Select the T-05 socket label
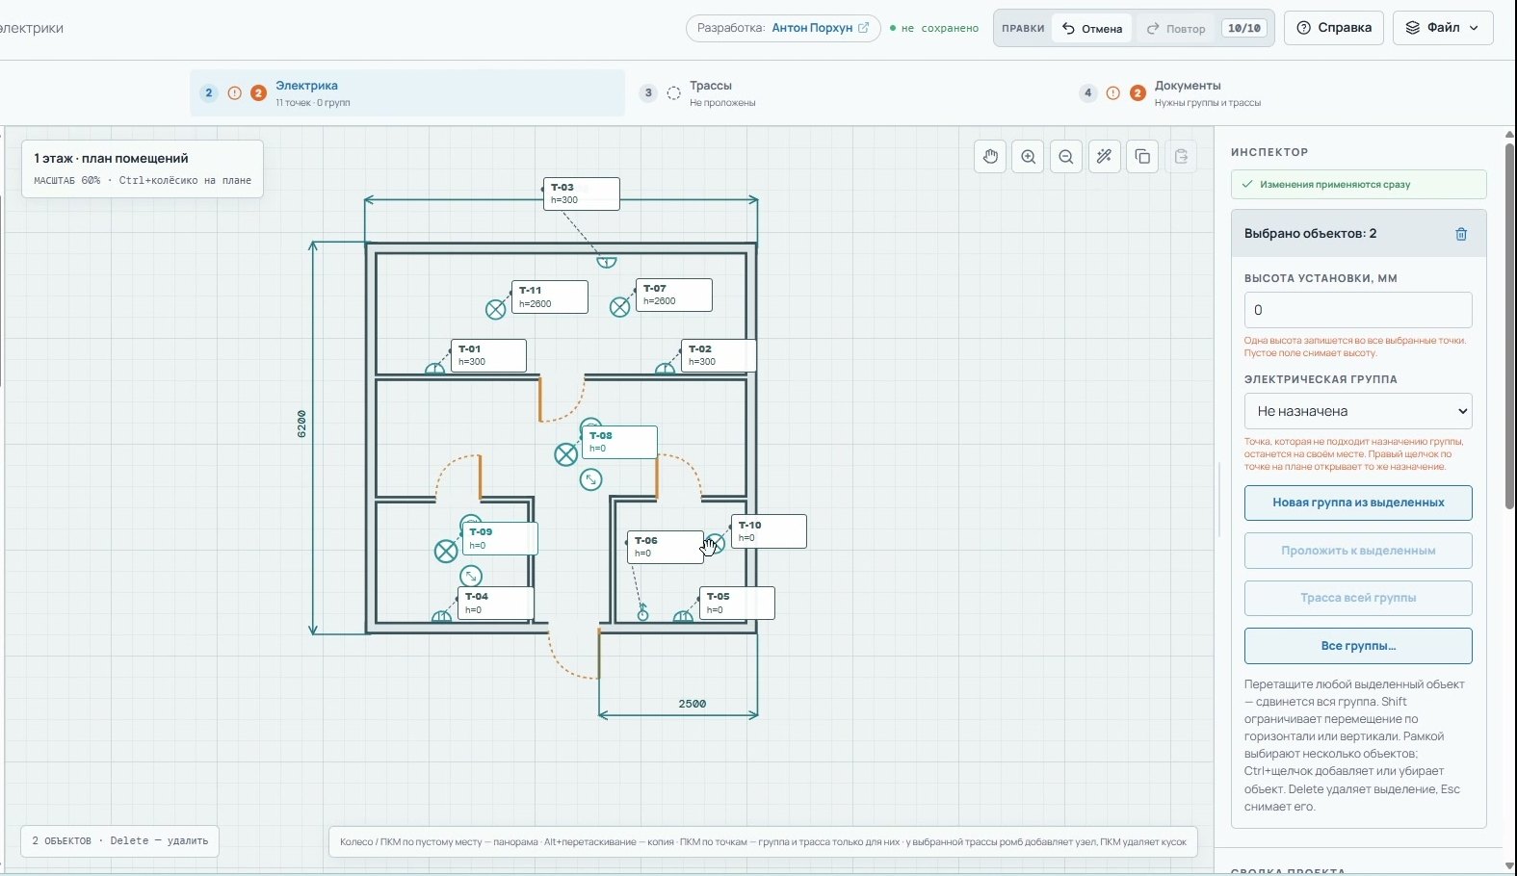The height and width of the screenshot is (876, 1517). 738,603
